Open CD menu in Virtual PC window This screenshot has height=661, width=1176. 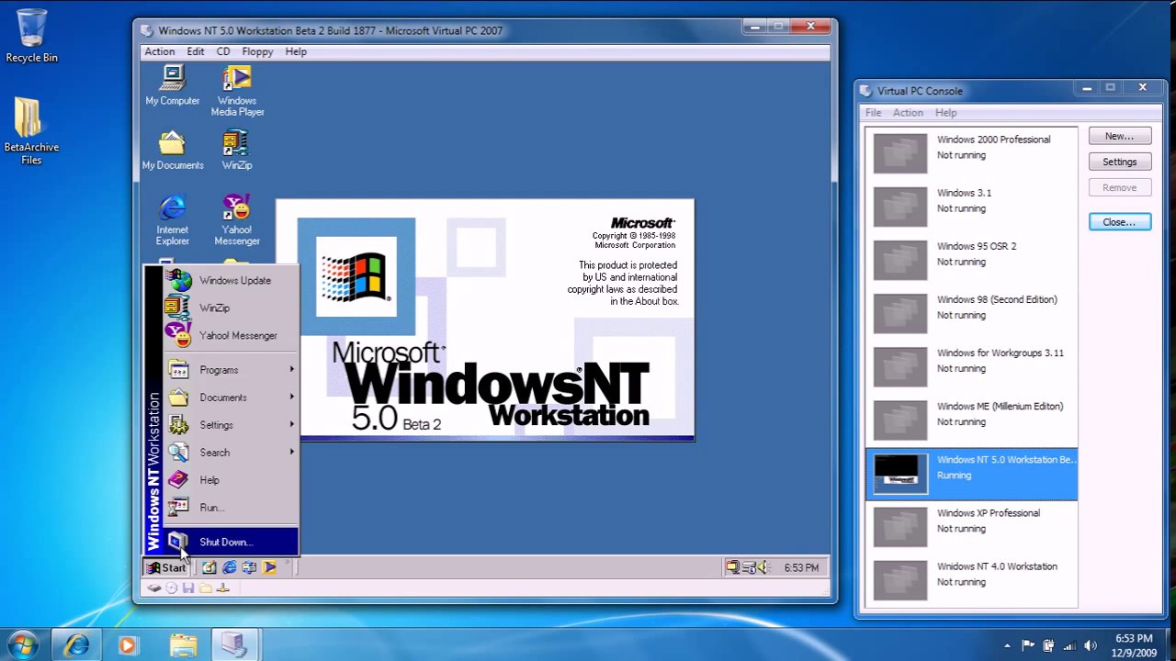223,51
